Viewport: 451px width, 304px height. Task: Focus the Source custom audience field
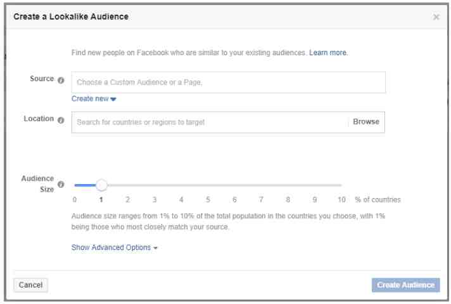coord(229,83)
